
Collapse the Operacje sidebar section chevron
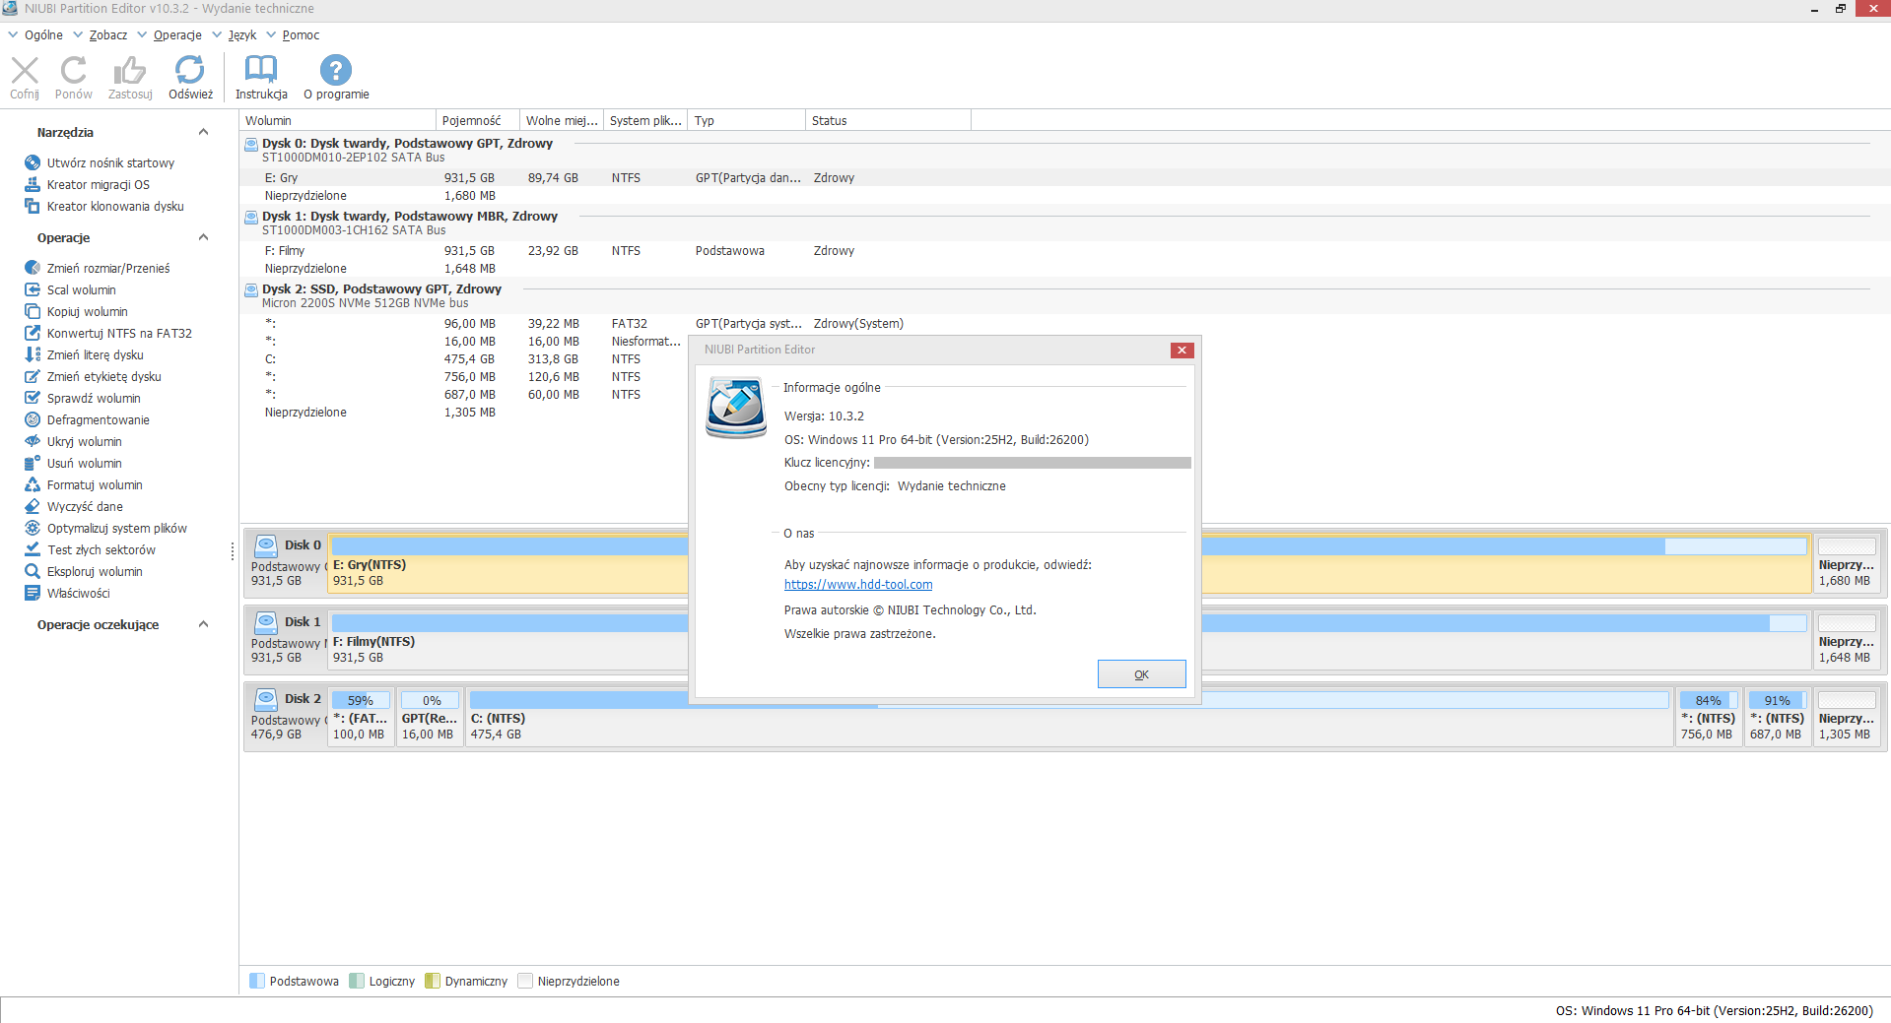coord(204,237)
